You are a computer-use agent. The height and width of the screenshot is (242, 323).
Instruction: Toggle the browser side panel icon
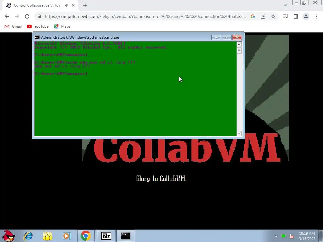[x=296, y=16]
